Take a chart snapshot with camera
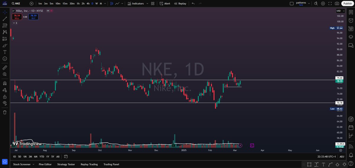The width and height of the screenshot is (355, 168). tap(337, 4)
